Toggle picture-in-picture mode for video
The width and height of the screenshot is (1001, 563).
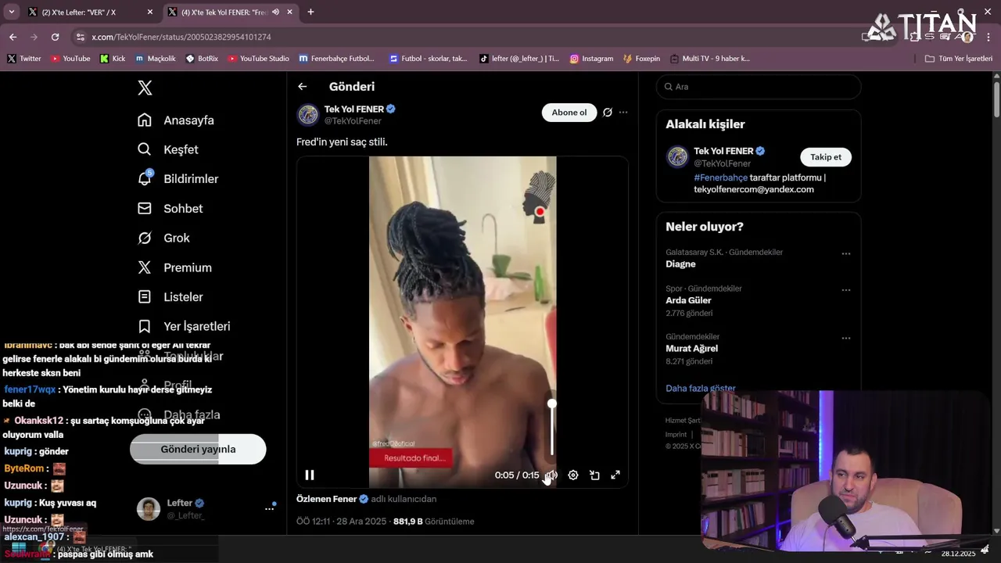point(594,475)
